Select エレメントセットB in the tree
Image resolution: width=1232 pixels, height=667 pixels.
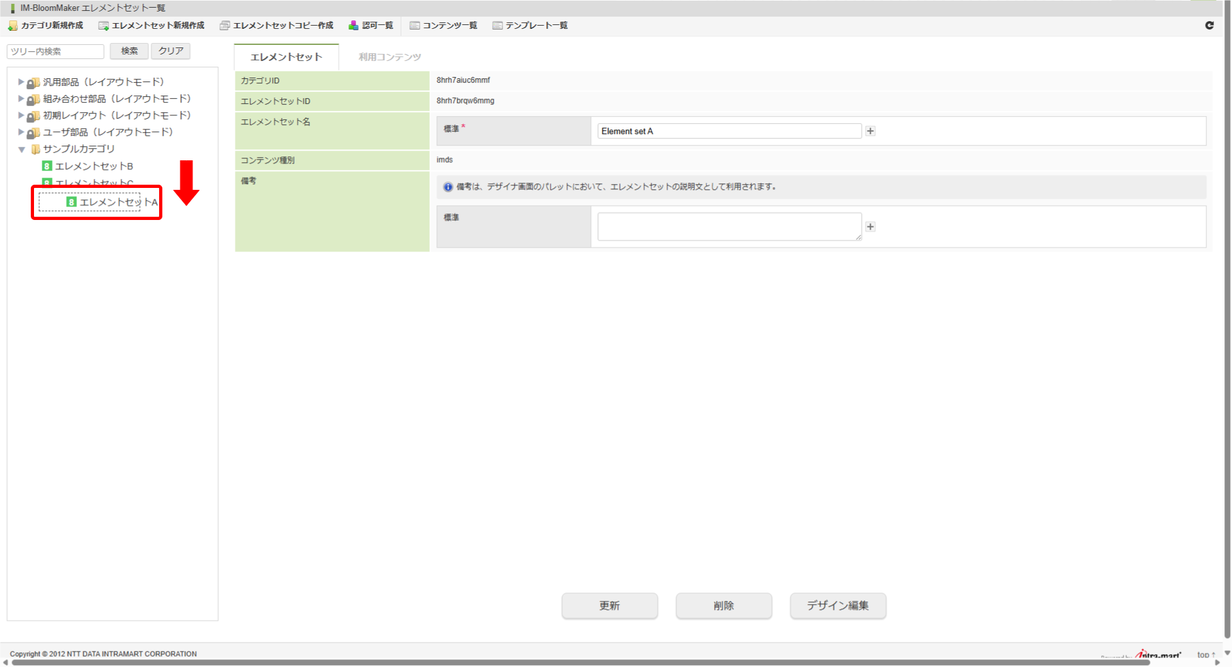point(94,166)
